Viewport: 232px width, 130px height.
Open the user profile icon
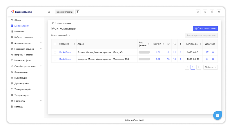[x=219, y=12]
